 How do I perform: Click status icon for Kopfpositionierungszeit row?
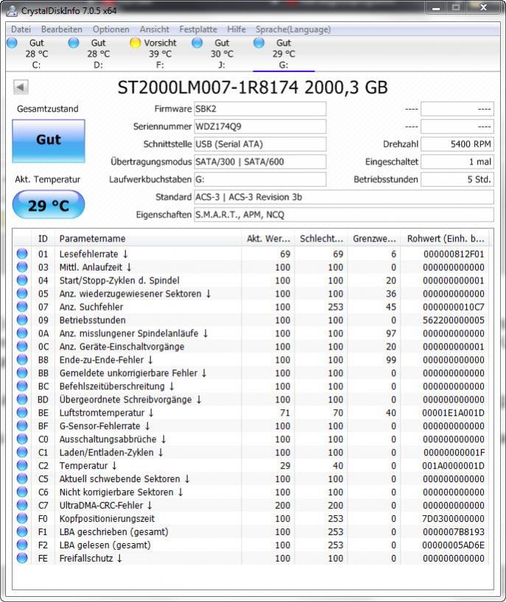click(x=22, y=518)
